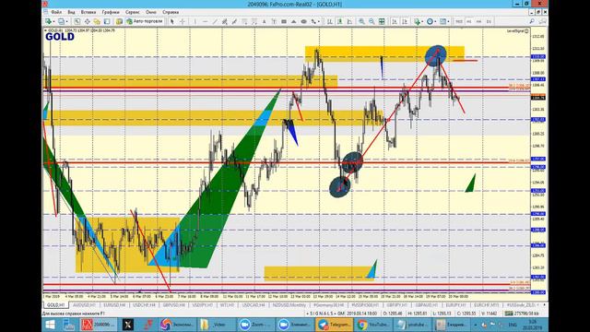Select the horizontal line drawing tool
Screen dimensions: 590x332
(205, 21)
